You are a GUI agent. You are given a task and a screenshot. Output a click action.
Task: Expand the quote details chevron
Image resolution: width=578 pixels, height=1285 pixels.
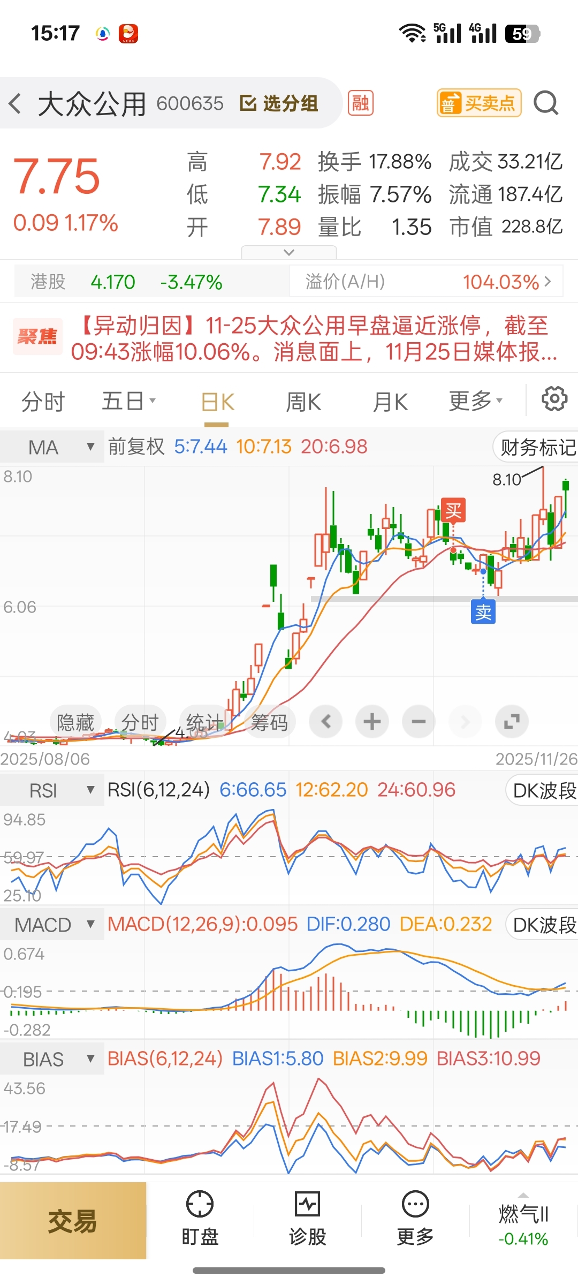(289, 252)
